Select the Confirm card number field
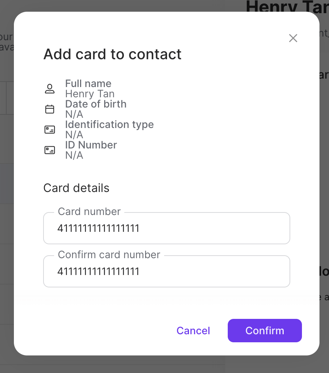This screenshot has height=373, width=329. [x=167, y=271]
